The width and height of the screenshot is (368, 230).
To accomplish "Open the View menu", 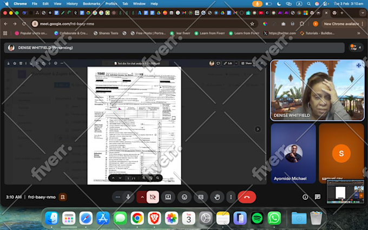I will 57,4.
